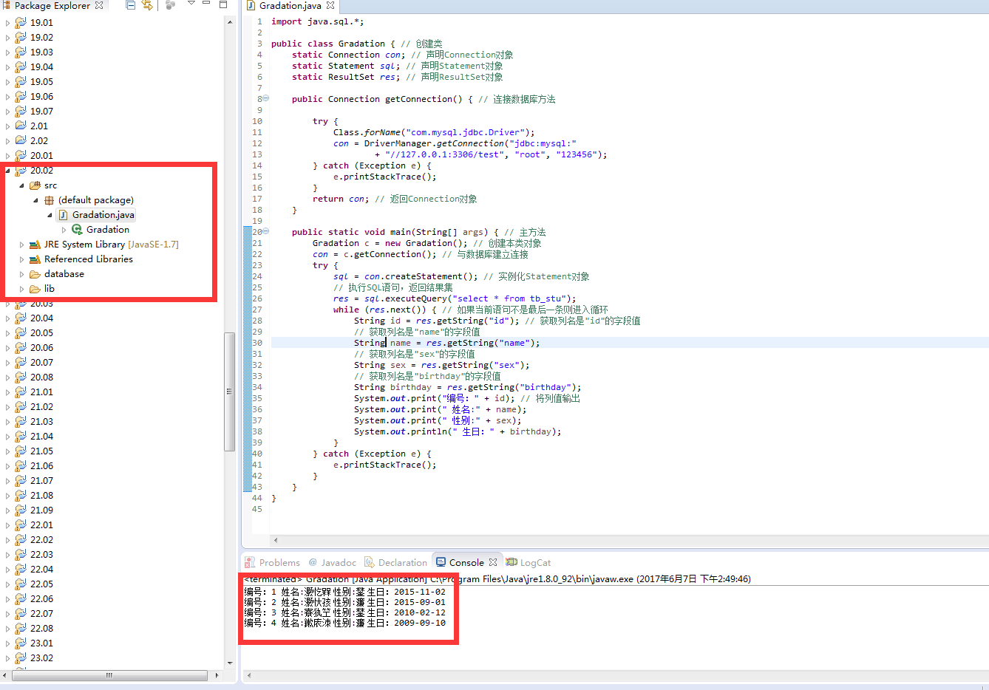Click the Gradation.java file icon
This screenshot has width=989, height=690.
pos(63,215)
